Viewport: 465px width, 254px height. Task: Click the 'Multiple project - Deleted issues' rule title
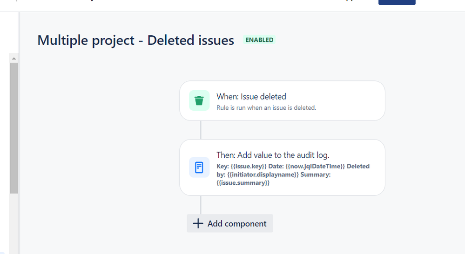135,40
